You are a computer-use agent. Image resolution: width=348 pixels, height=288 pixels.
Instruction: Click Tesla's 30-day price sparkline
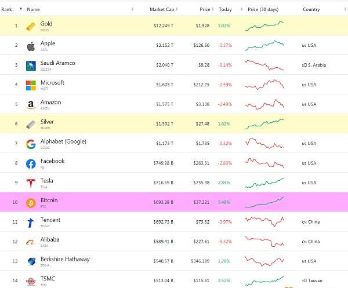pyautogui.click(x=264, y=183)
